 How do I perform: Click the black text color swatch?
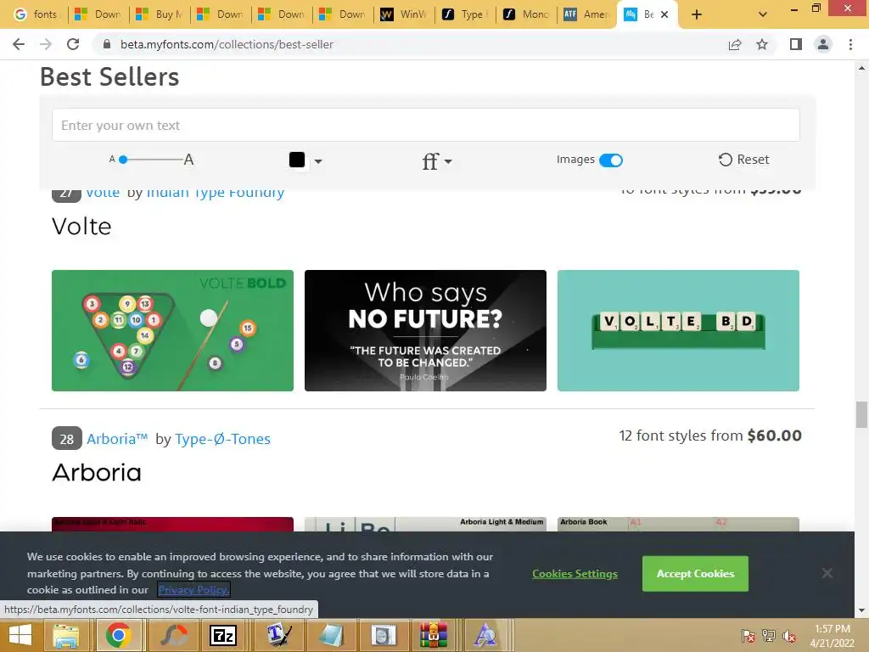pos(297,160)
